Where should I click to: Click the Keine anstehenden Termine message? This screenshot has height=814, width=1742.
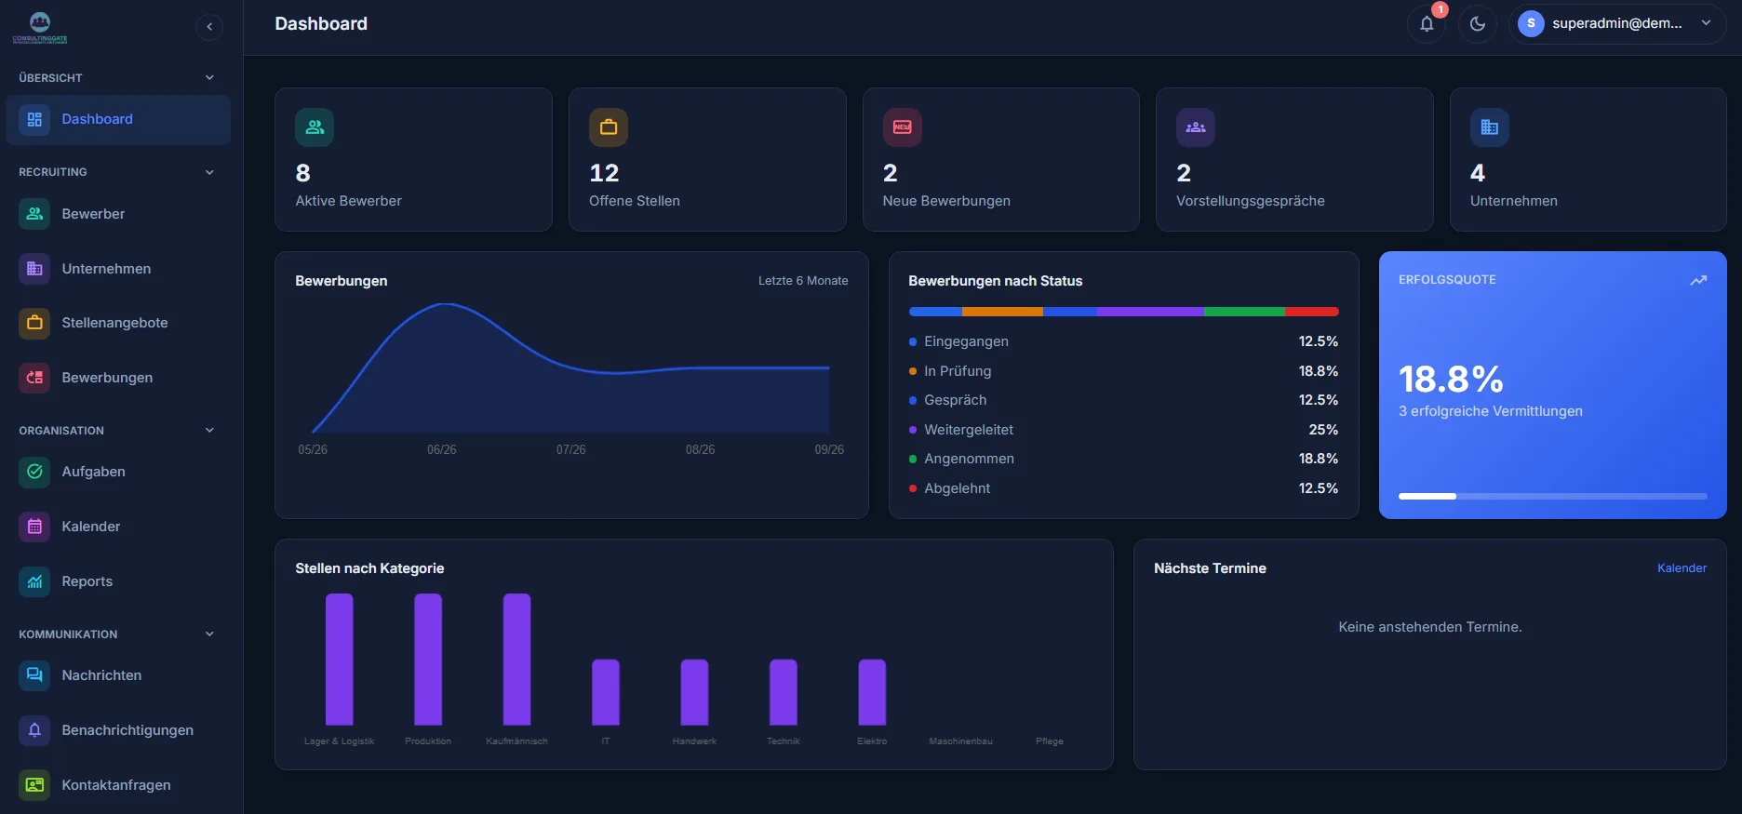pyautogui.click(x=1430, y=627)
